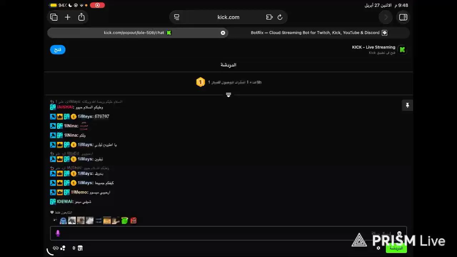The width and height of the screenshot is (457, 257).
Task: Show the Safari sidebar
Action: click(403, 17)
